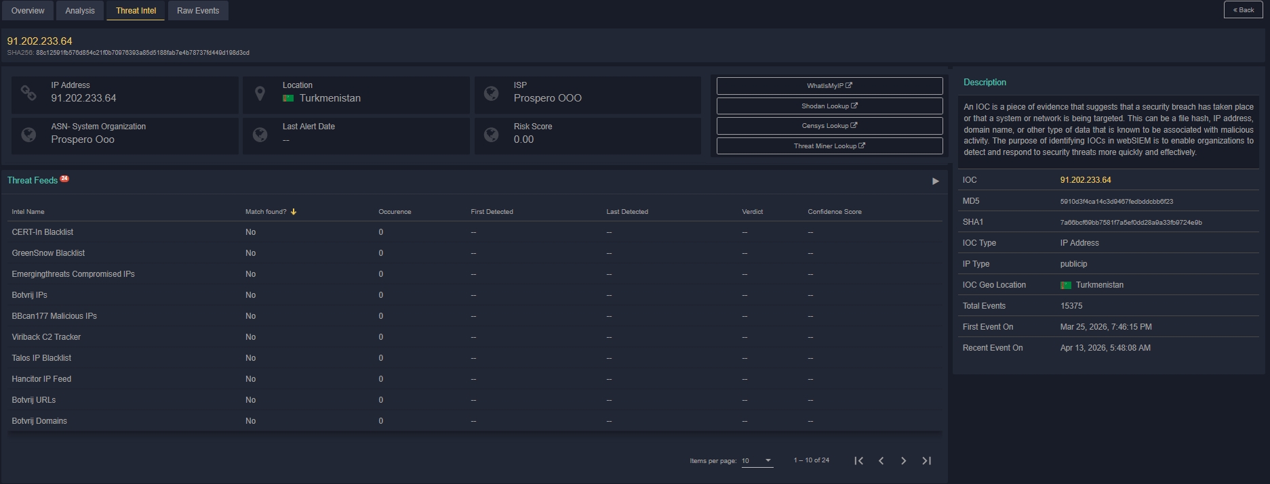
Task: Click the Threat Feeds heading
Action: pos(33,180)
